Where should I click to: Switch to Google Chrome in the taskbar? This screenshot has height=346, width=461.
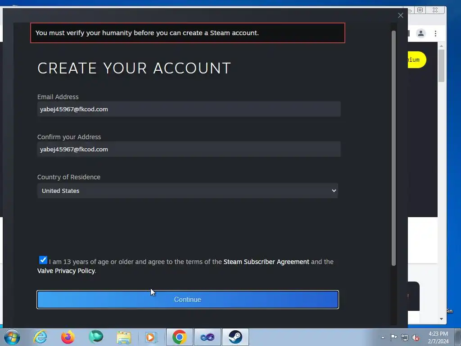click(179, 337)
